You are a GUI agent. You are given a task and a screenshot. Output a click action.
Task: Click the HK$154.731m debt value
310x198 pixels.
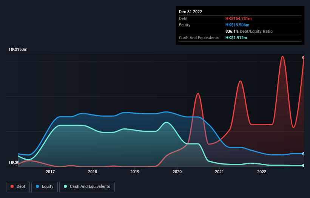click(238, 18)
